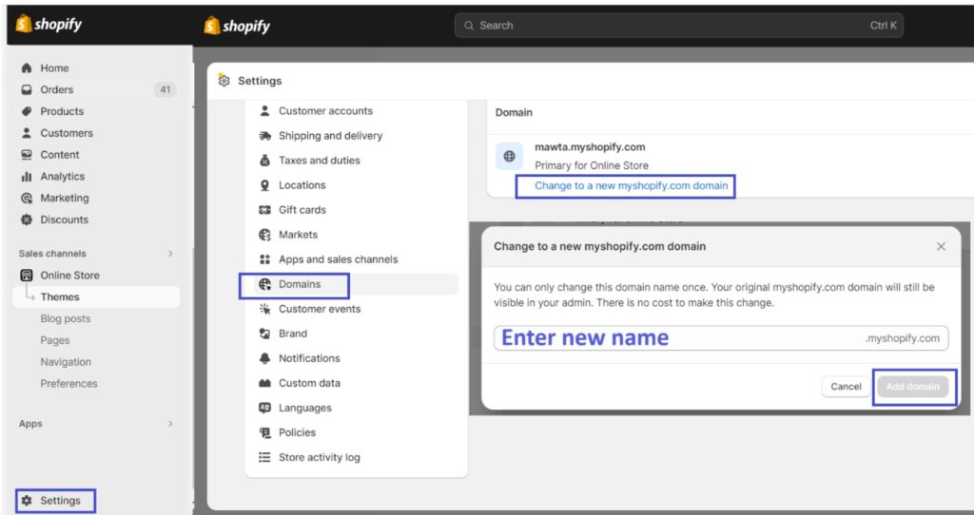Expand the Sales channels chevron

(x=170, y=254)
